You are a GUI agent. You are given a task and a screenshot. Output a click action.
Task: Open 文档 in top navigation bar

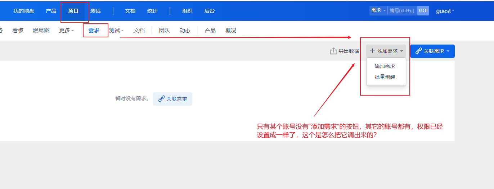coord(130,11)
